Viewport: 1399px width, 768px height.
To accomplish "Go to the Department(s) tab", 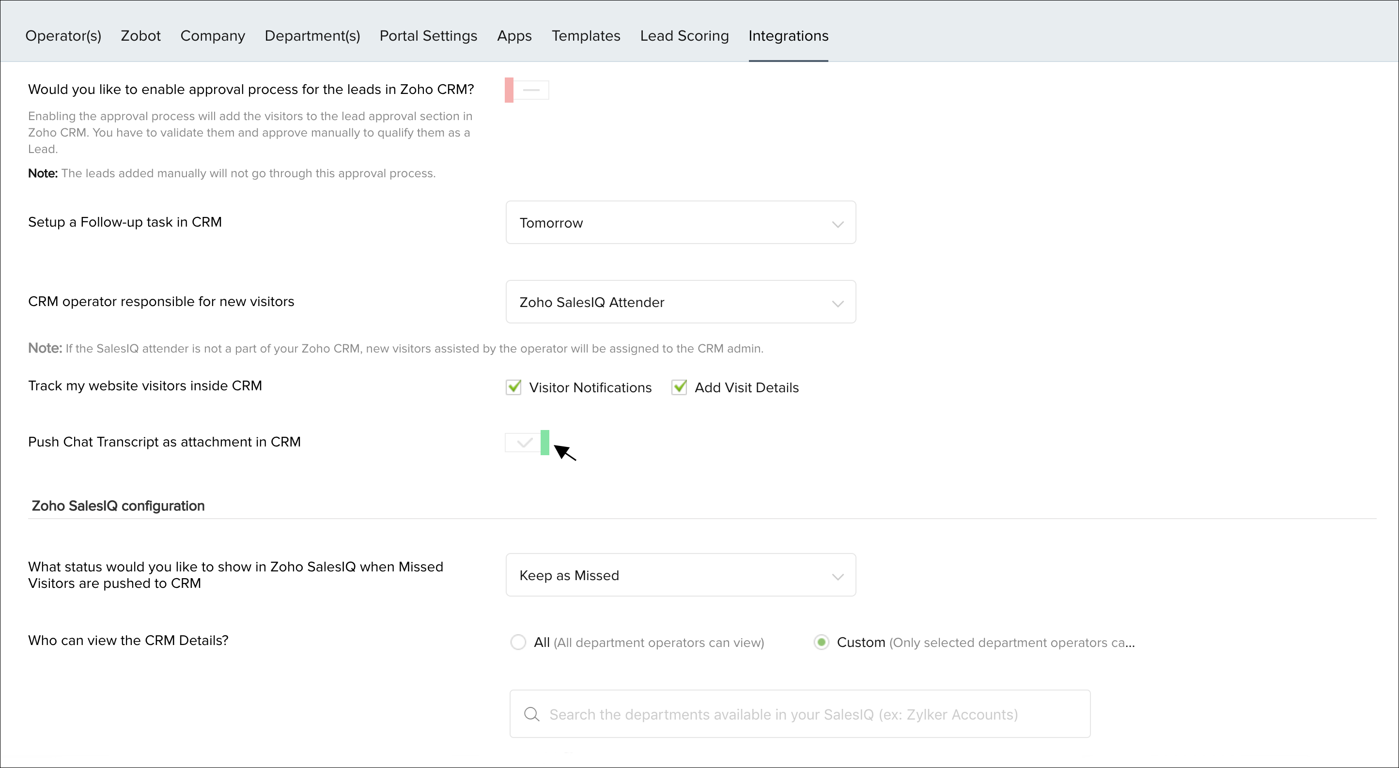I will click(312, 36).
